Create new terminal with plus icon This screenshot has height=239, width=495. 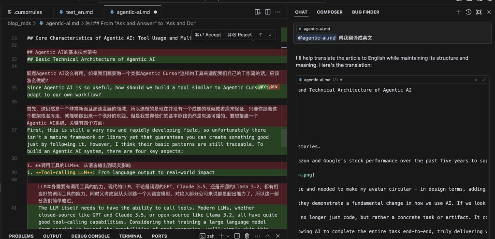[221, 236]
